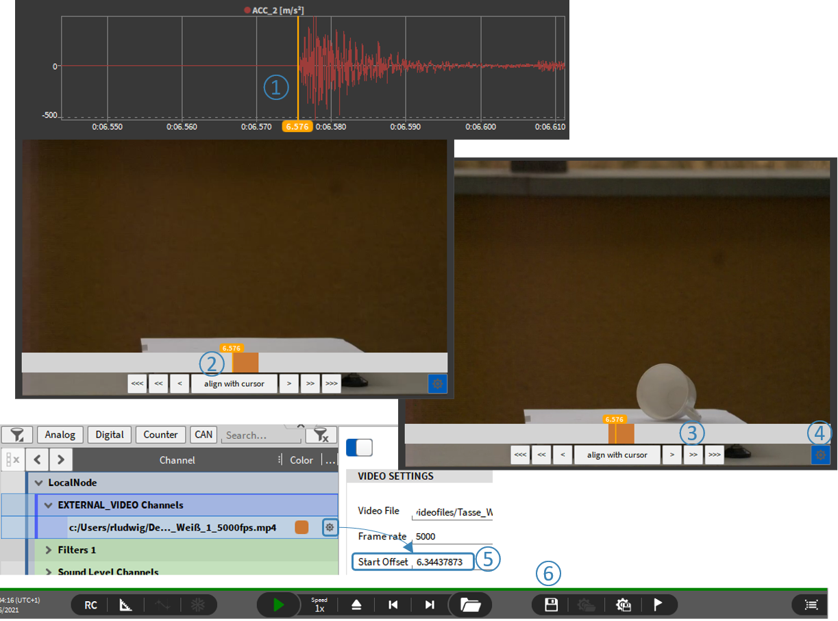Image resolution: width=838 pixels, height=621 pixels.
Task: Click the eject icon beside the speed indicator
Action: coord(356,605)
